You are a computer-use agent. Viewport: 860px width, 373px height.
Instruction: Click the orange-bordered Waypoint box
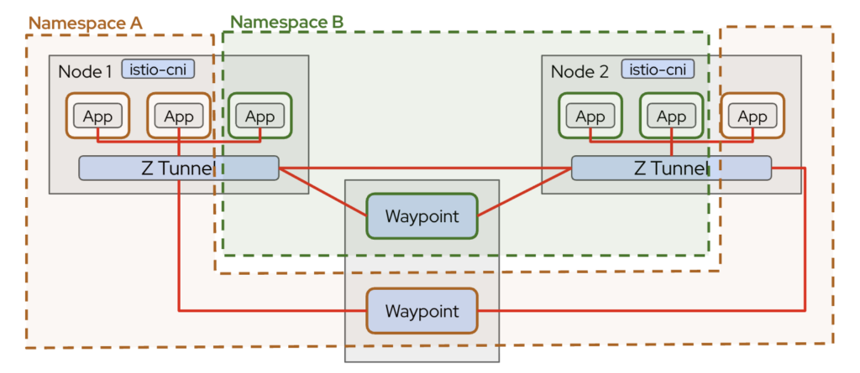(422, 311)
